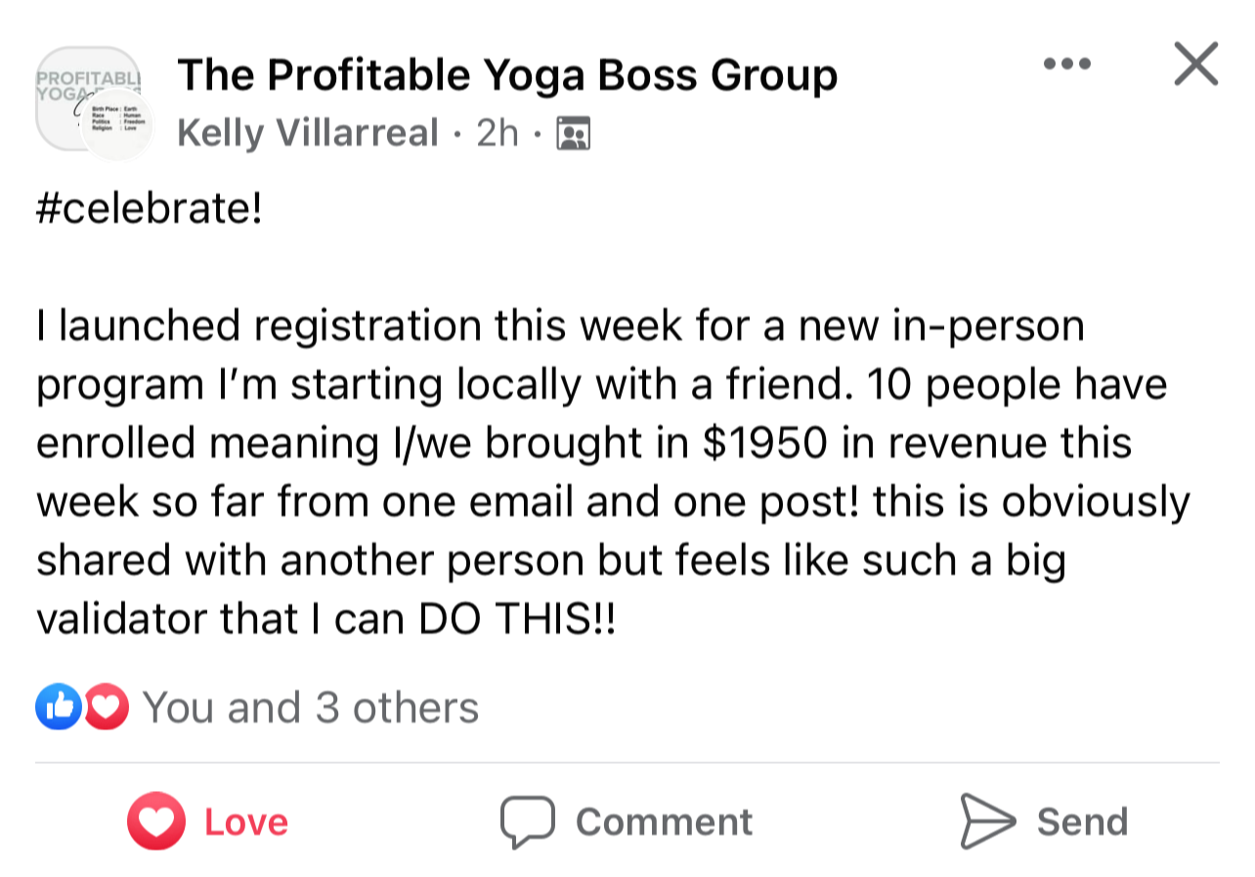Open The Profitable Yoga Boss Group page
This screenshot has width=1255, height=877.
click(x=507, y=75)
